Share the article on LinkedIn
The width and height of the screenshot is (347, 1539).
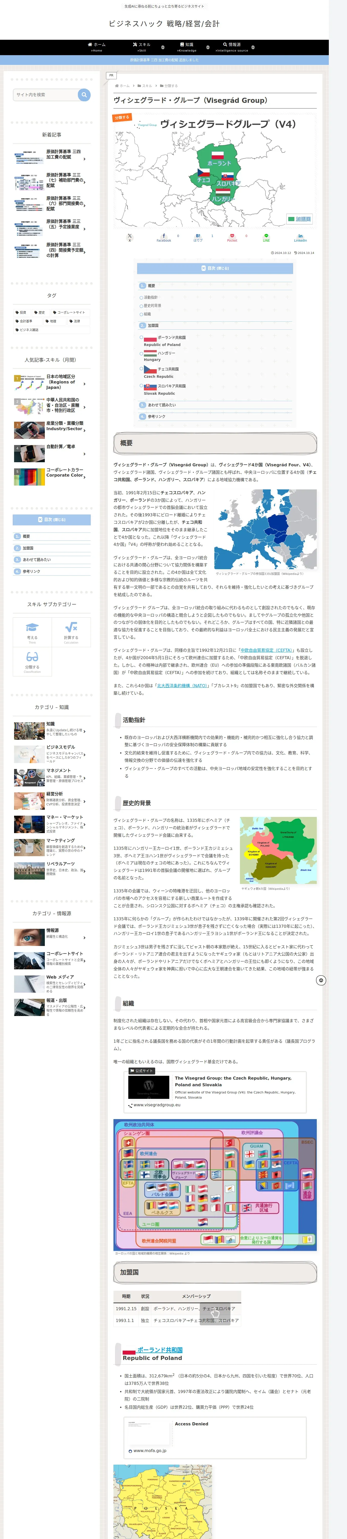300,238
